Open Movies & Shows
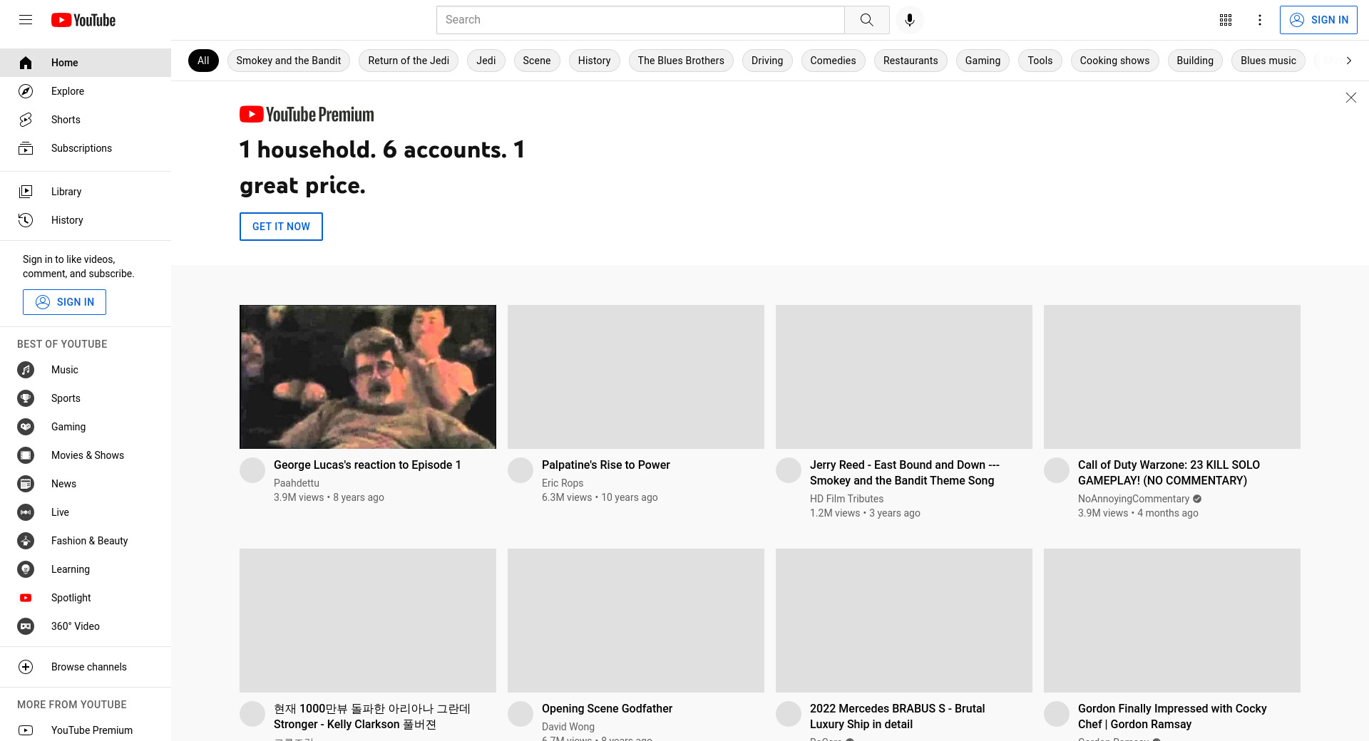The width and height of the screenshot is (1369, 741). (86, 455)
